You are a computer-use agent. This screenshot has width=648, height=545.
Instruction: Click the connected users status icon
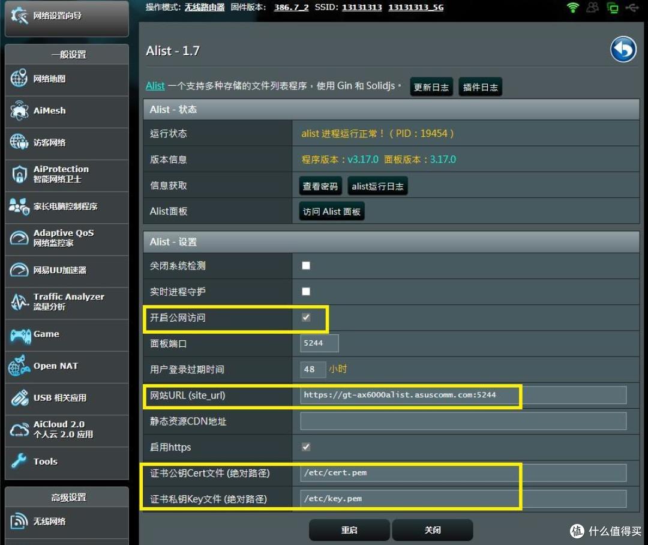[x=593, y=7]
